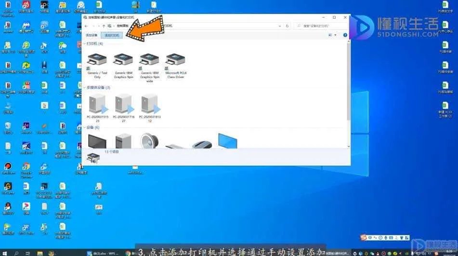Click the Sogou input method S logo

coord(363,238)
